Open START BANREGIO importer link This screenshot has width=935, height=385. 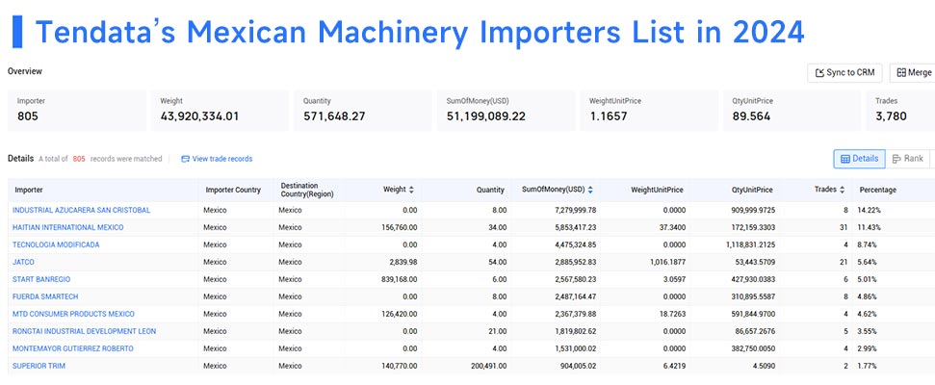point(41,279)
